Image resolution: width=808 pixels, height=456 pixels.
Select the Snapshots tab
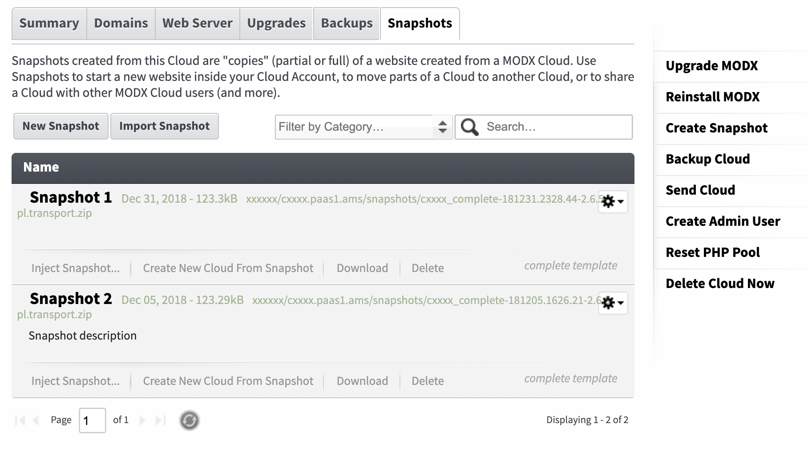(x=420, y=24)
